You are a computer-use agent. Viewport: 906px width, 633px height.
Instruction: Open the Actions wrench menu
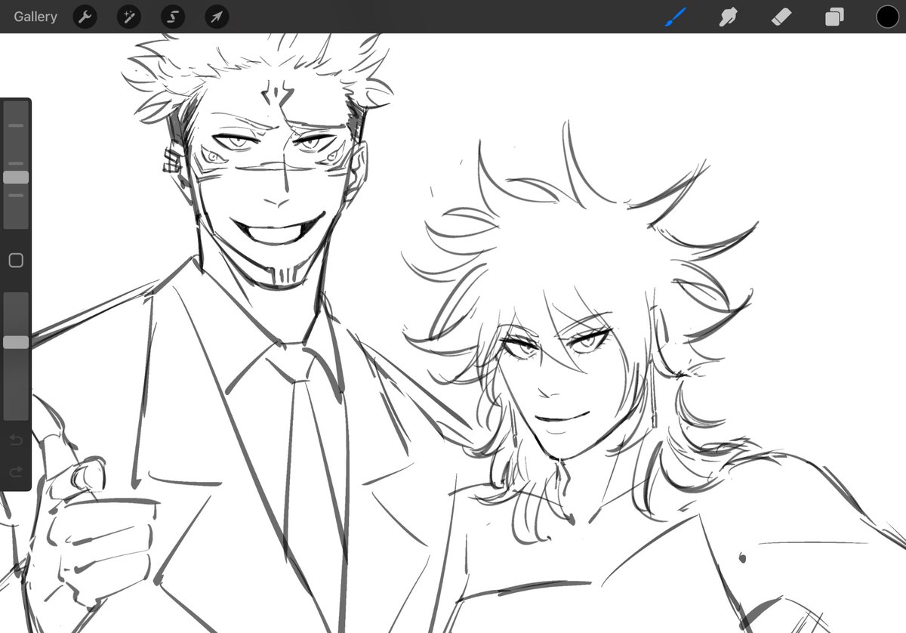coord(85,17)
